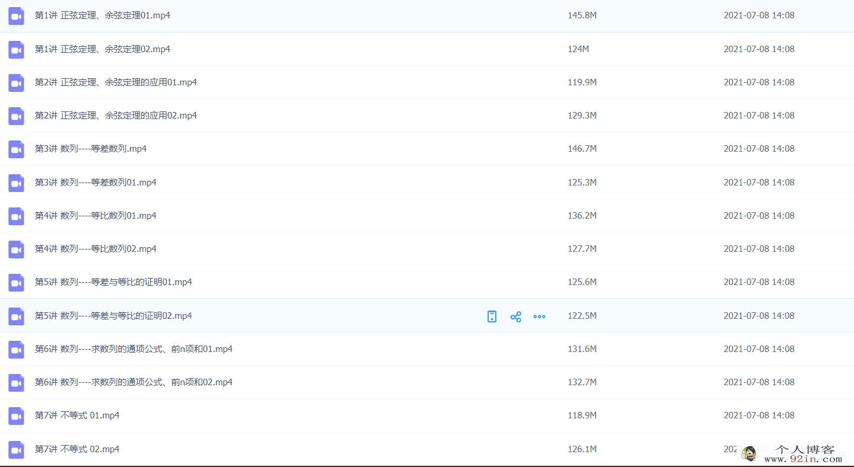Click video icon for 第2讲 正弦定理、余弦定理的应用02.mp4
854x467 pixels.
(x=16, y=116)
